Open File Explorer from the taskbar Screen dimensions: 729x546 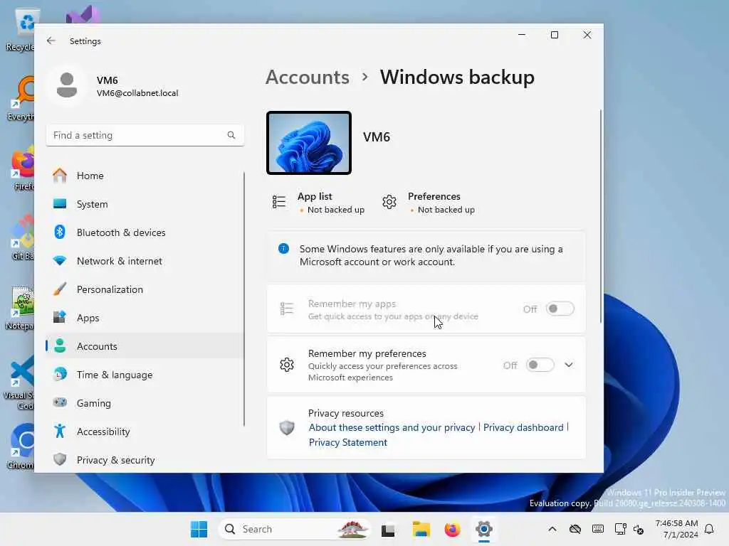[421, 529]
